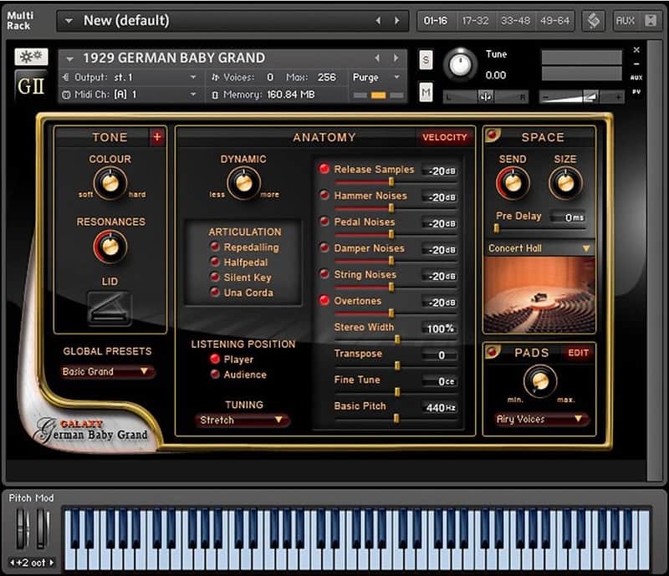Open Airy Voices pad dropdown

[x=541, y=419]
